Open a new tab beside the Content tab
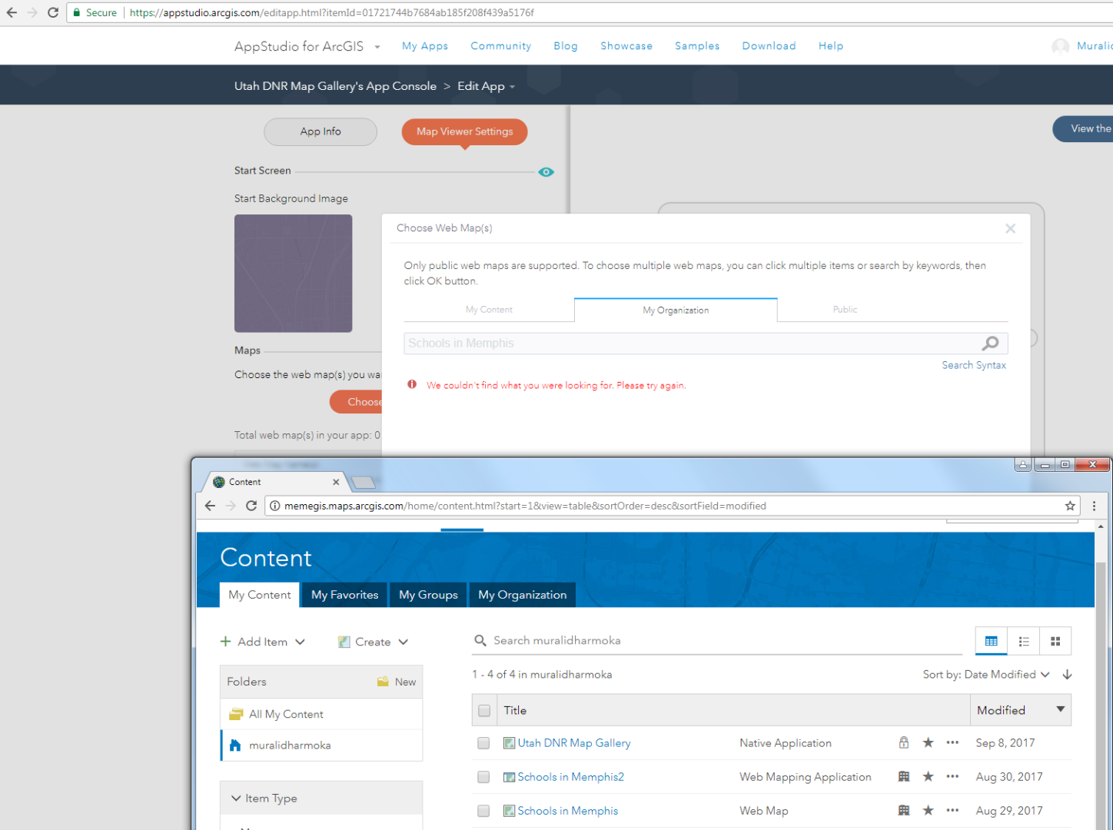Viewport: 1113px width, 830px height. 363,482
